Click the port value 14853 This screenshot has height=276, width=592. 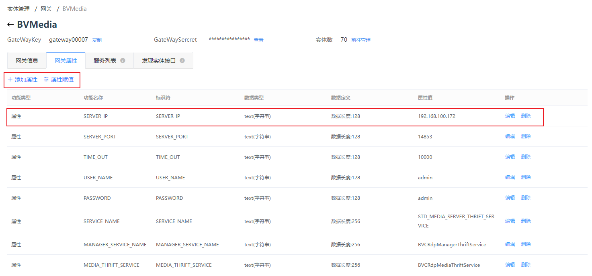point(425,137)
